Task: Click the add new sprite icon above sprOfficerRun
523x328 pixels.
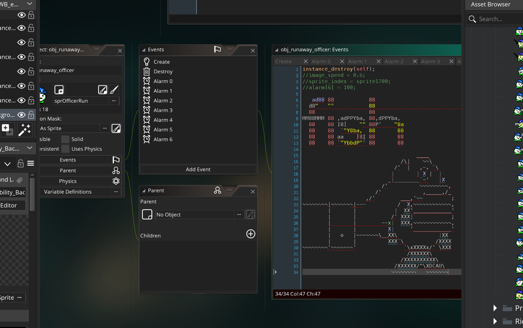Action: (x=59, y=90)
